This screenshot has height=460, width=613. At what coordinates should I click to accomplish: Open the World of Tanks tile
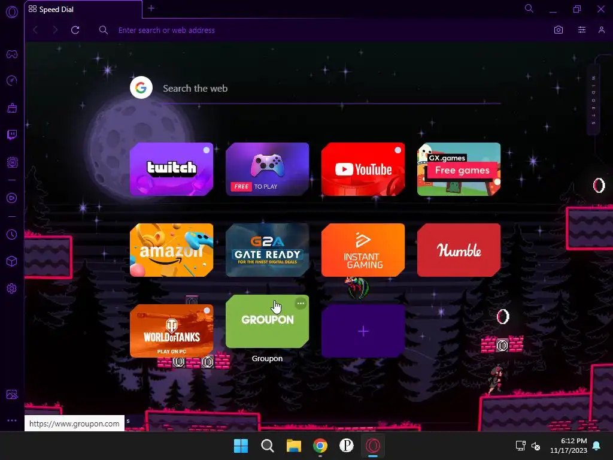(172, 331)
